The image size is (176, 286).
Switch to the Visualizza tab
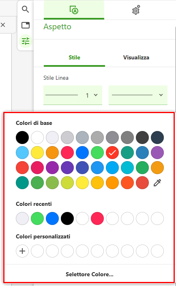(x=136, y=58)
